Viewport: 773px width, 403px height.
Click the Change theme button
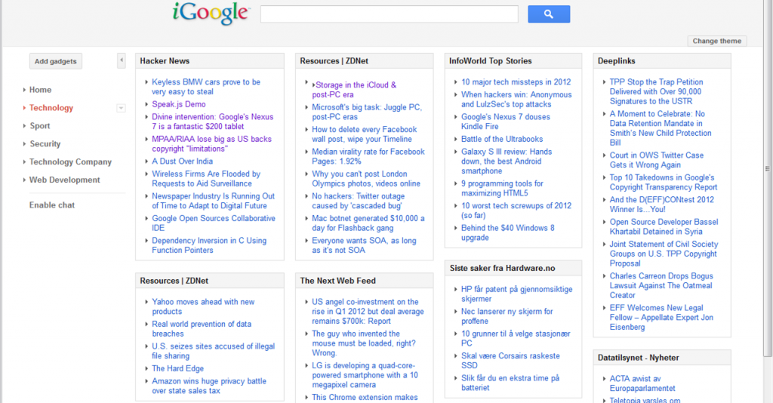coord(716,42)
